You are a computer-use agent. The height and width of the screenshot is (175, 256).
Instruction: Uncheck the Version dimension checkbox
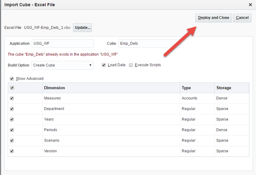(12, 151)
